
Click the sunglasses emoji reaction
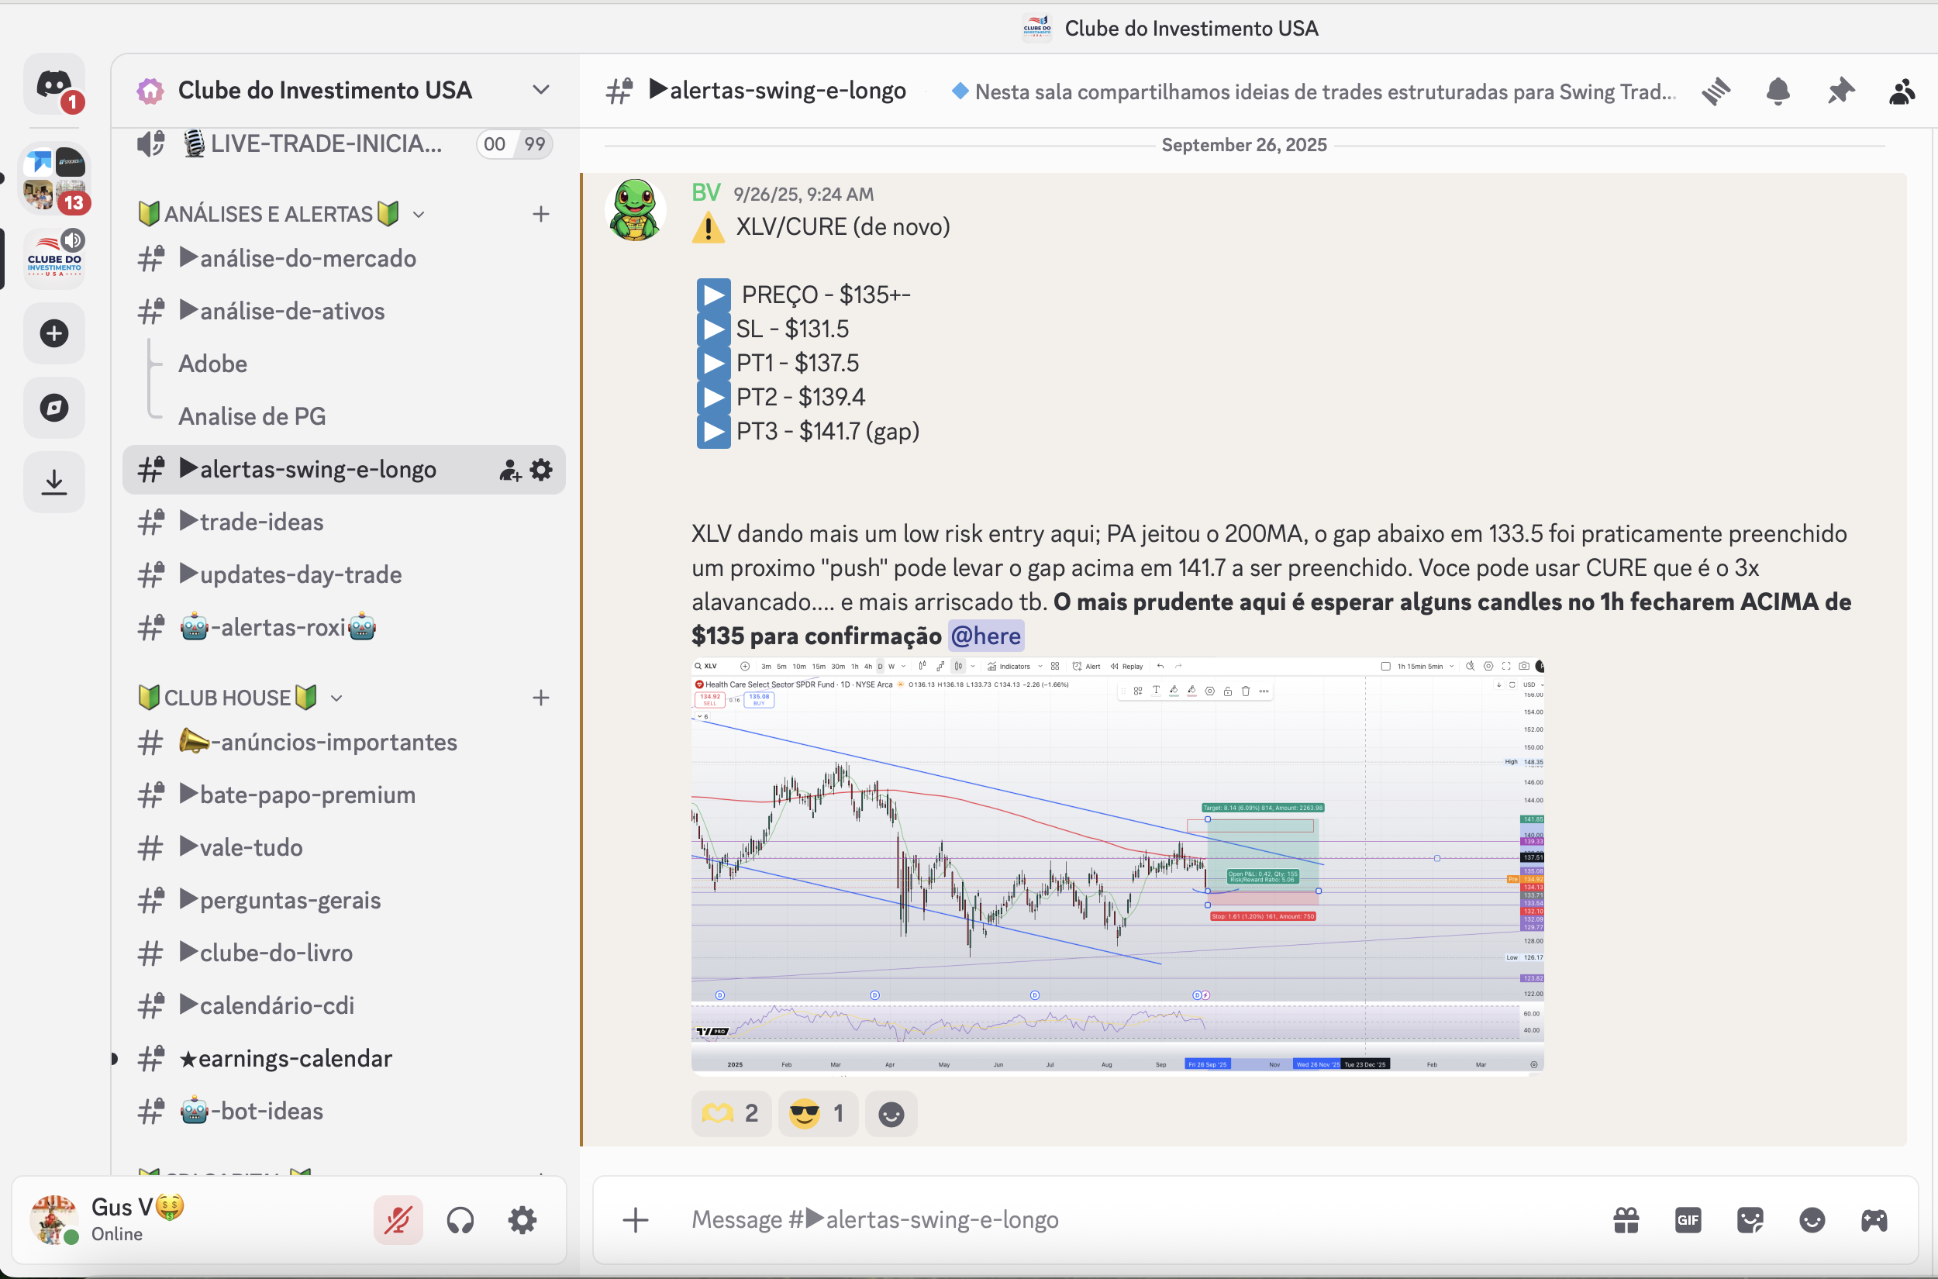[x=817, y=1114]
